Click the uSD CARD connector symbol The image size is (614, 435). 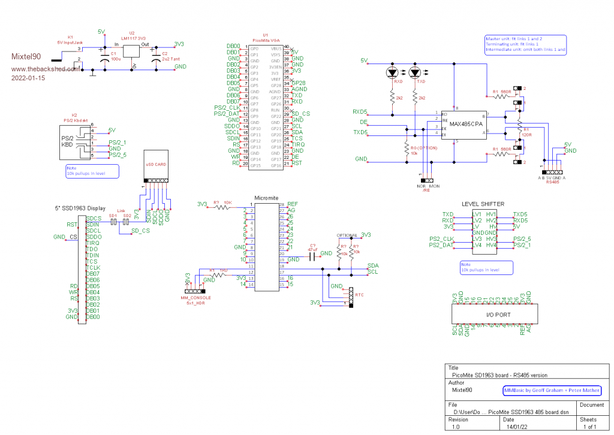(x=155, y=170)
